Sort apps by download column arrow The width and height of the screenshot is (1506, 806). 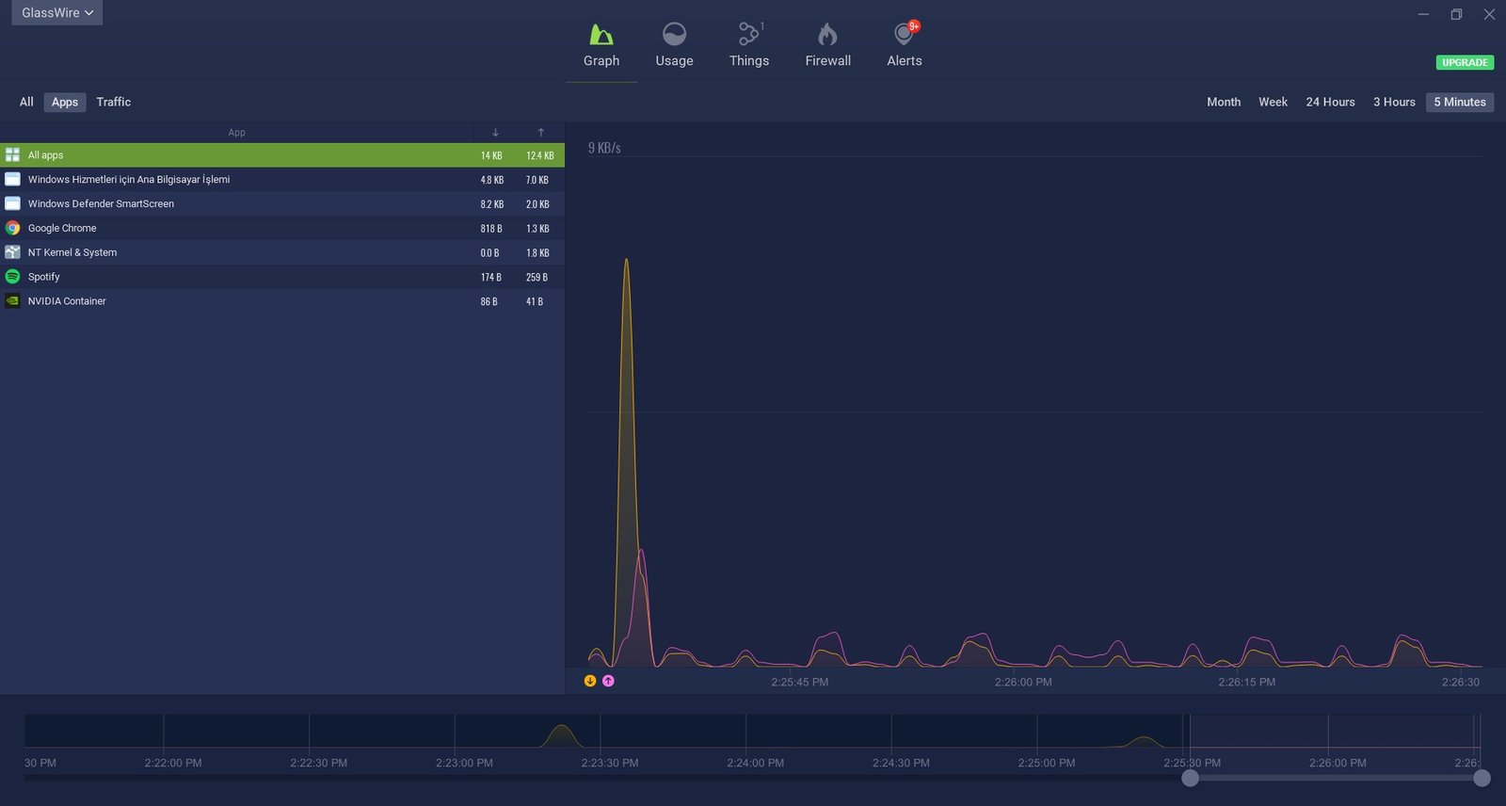coord(495,133)
